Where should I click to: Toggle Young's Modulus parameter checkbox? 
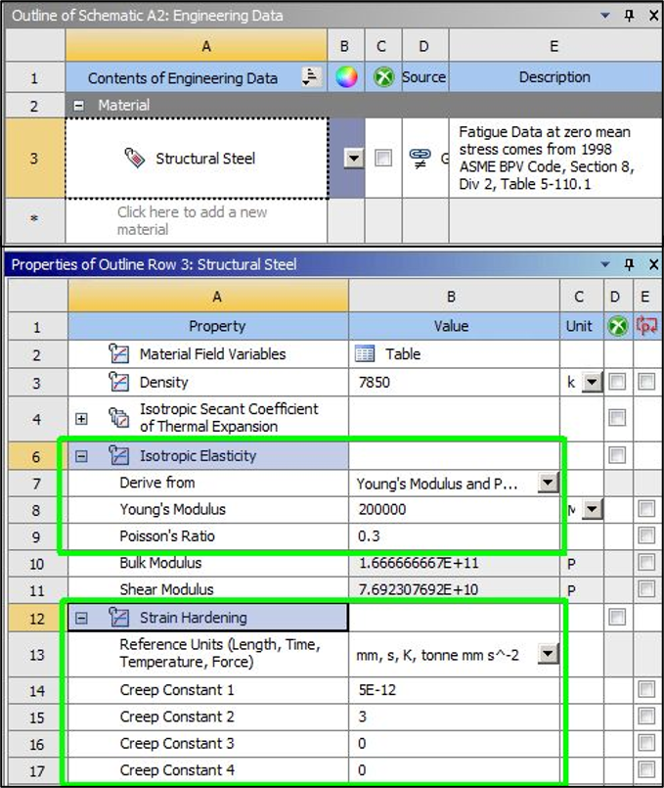pyautogui.click(x=646, y=509)
